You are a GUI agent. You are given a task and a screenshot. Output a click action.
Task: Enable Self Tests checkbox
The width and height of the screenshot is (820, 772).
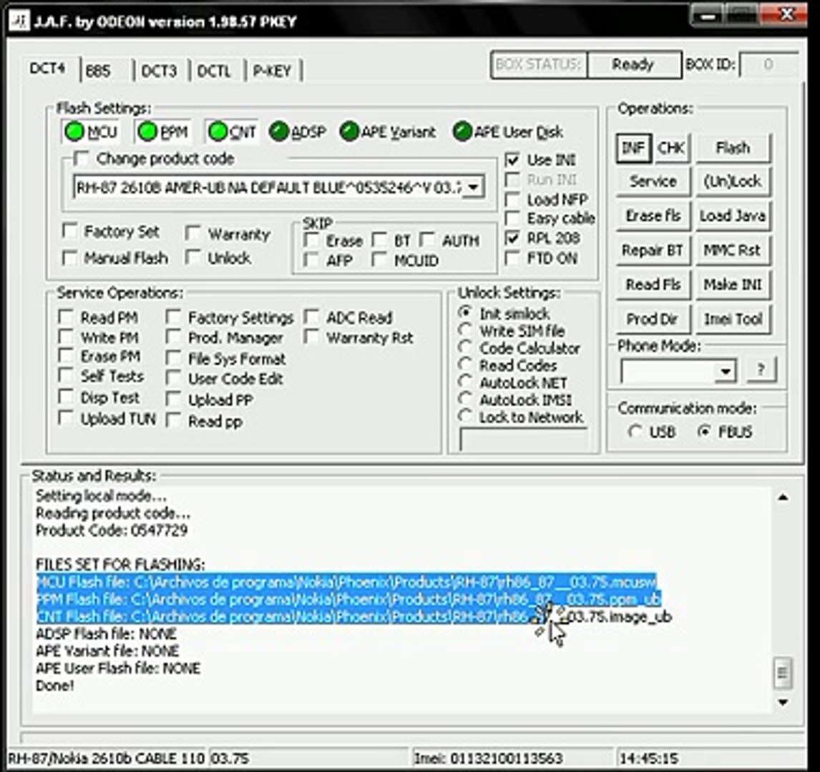(65, 375)
